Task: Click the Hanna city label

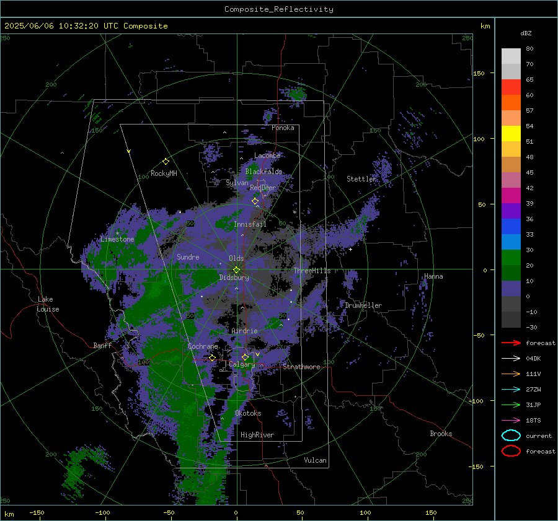Action: tap(433, 276)
